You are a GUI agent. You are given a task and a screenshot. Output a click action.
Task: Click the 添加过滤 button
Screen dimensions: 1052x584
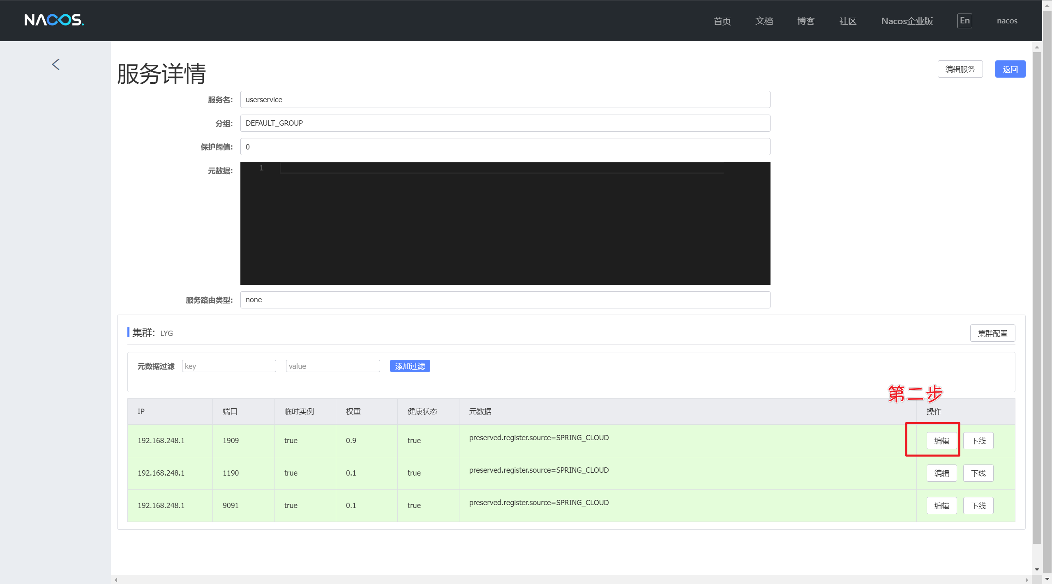click(x=409, y=366)
